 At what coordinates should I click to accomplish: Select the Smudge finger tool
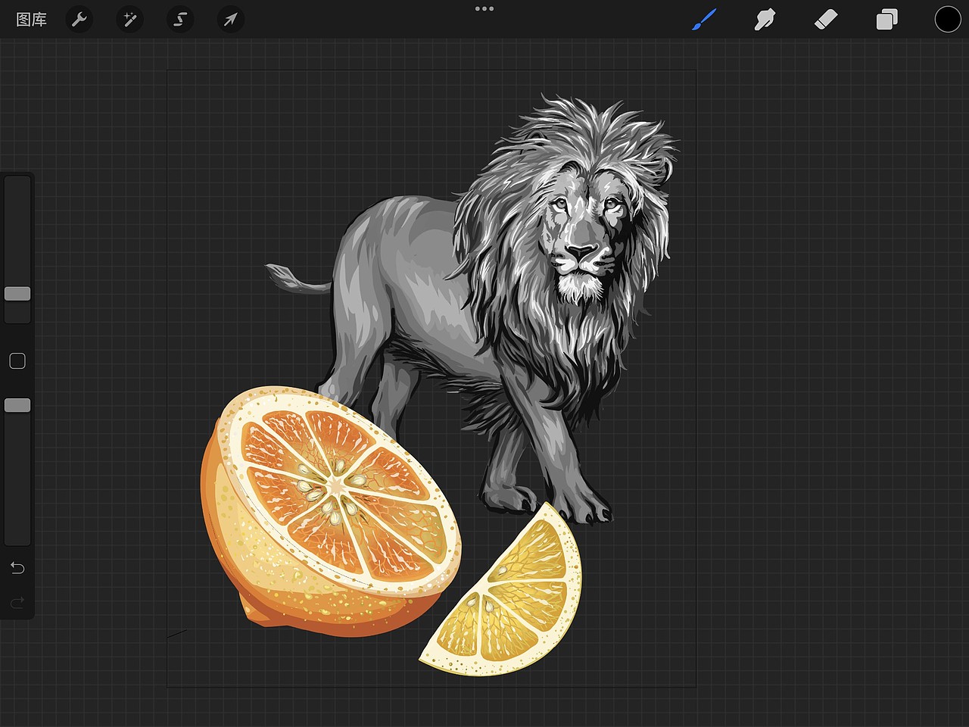click(765, 20)
